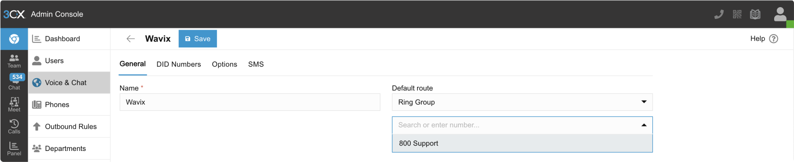The image size is (794, 162).
Task: Click the phone dialer icon in header
Action: point(719,15)
